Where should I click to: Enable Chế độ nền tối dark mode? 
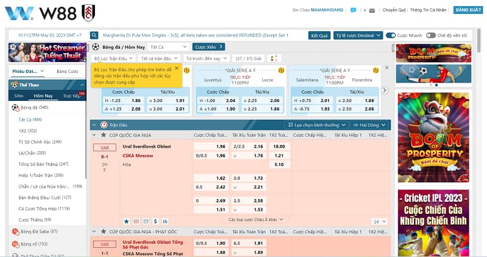430,35
